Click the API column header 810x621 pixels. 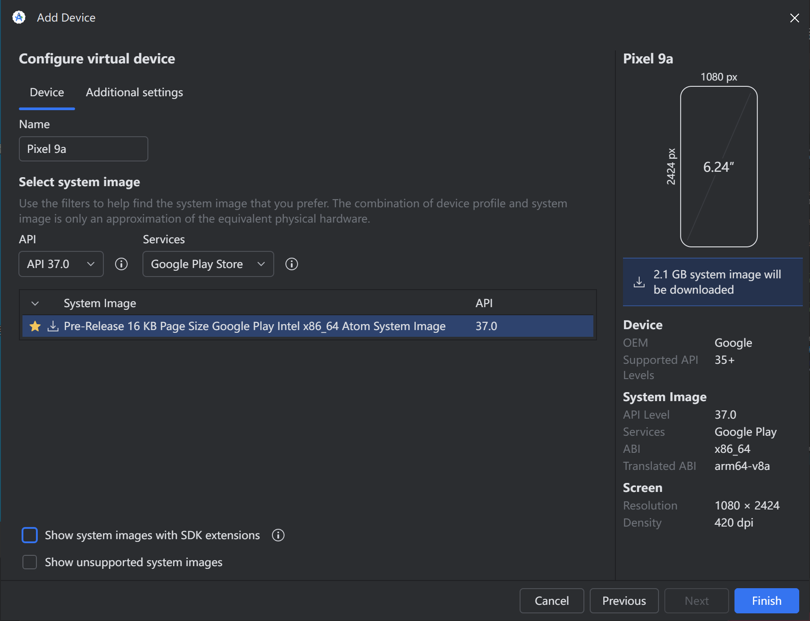tap(484, 303)
